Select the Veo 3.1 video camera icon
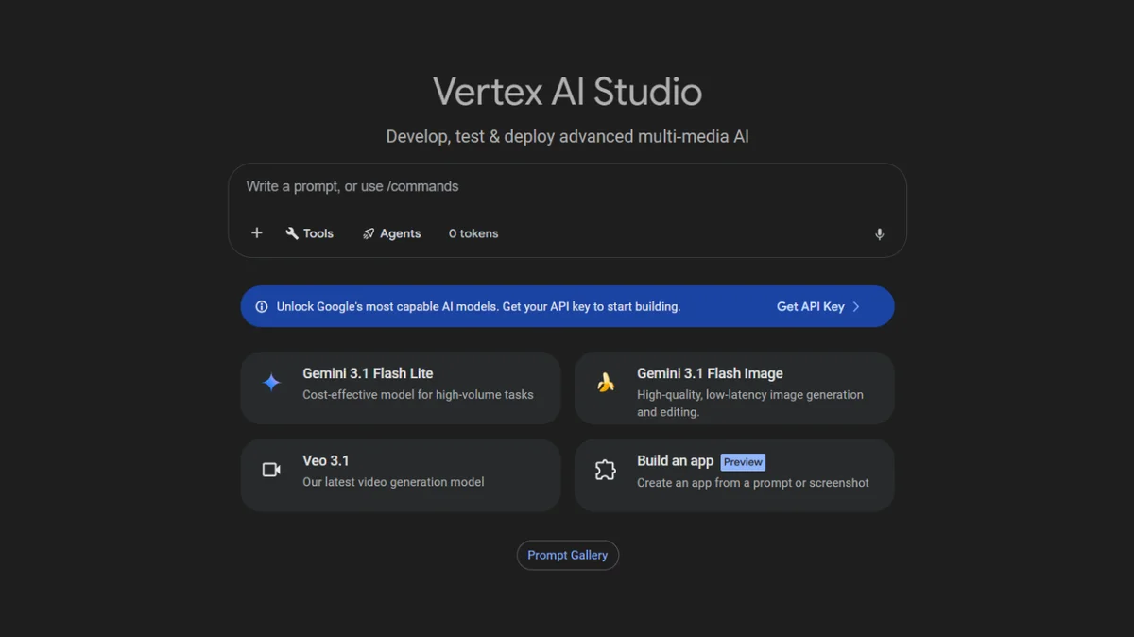 (x=270, y=468)
